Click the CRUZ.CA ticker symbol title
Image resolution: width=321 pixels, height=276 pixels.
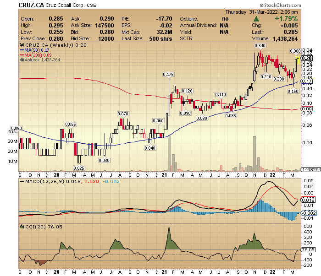tap(31, 5)
